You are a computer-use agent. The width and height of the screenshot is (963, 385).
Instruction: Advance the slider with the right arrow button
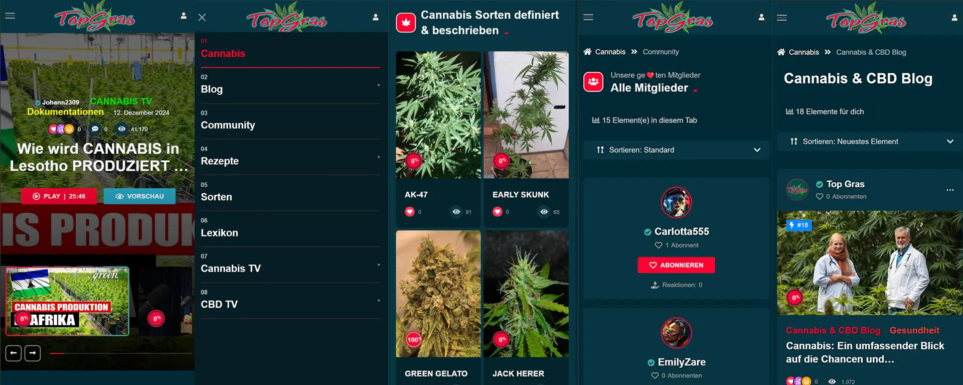click(33, 353)
